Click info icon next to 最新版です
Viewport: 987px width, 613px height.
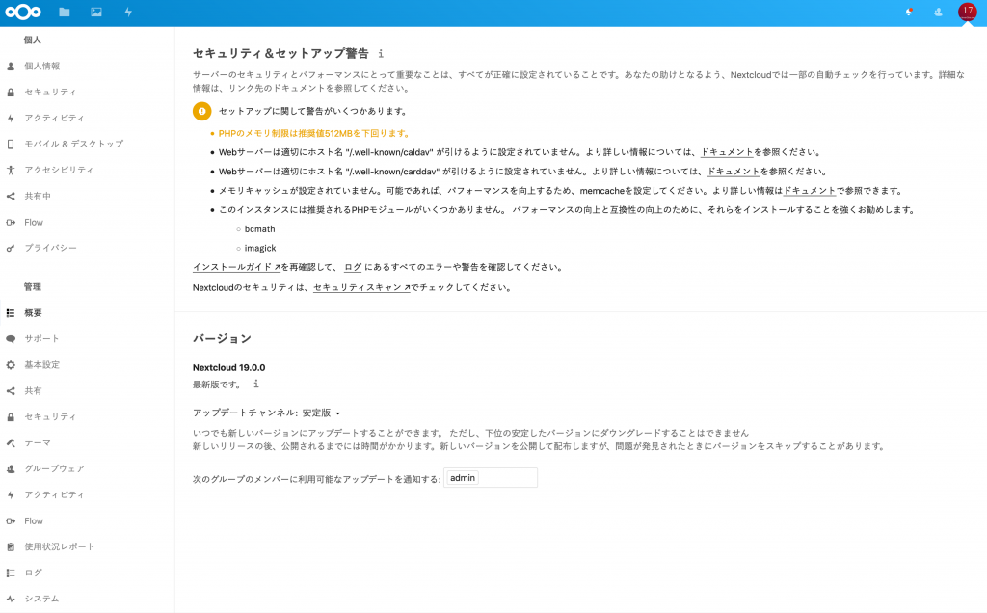pyautogui.click(x=256, y=384)
